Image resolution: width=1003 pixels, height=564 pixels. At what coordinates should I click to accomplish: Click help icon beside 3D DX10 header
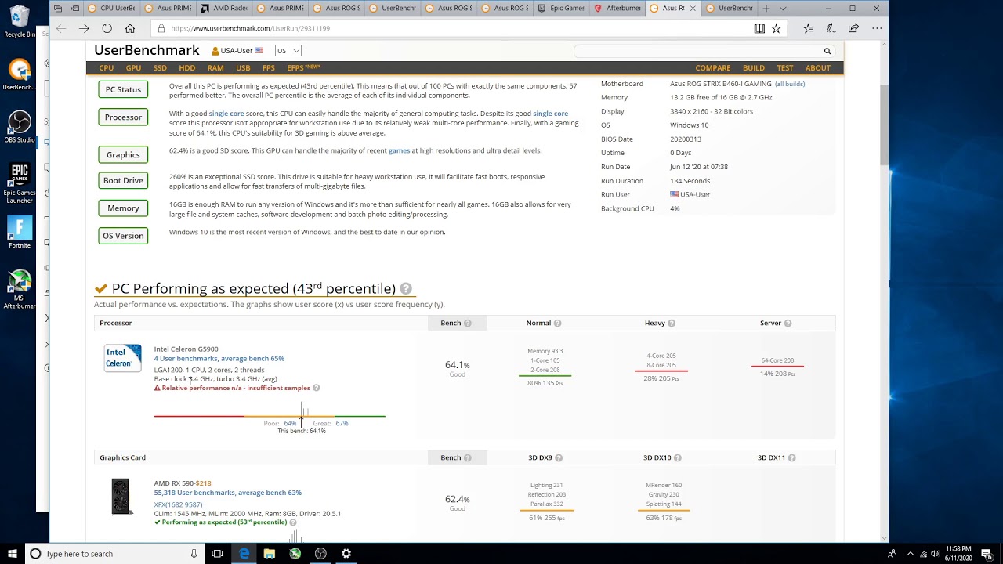point(677,457)
